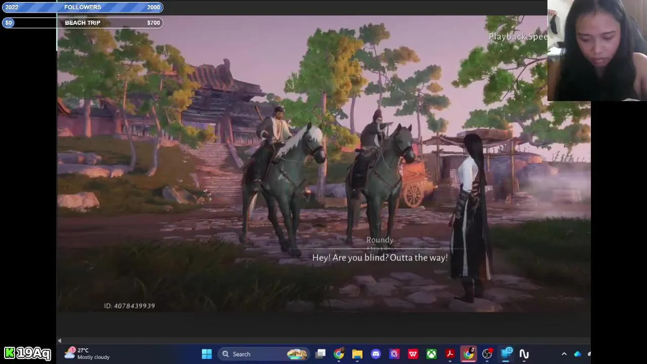Click the speaker name "Roundy"
This screenshot has width=647, height=364.
(380, 240)
